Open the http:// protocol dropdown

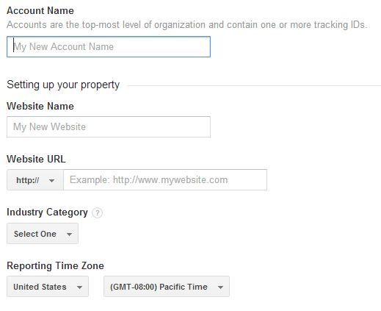click(x=35, y=180)
